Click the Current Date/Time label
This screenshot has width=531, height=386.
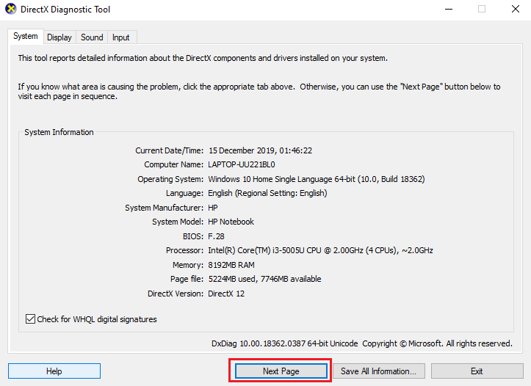[170, 150]
